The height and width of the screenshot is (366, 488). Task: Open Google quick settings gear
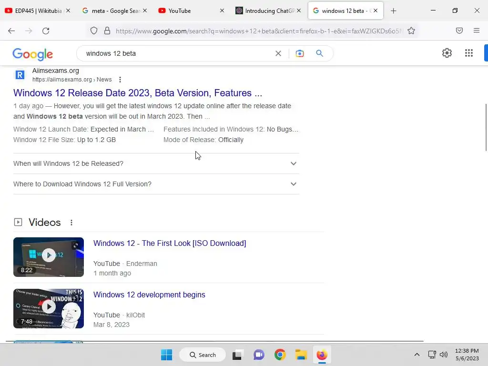pyautogui.click(x=447, y=53)
